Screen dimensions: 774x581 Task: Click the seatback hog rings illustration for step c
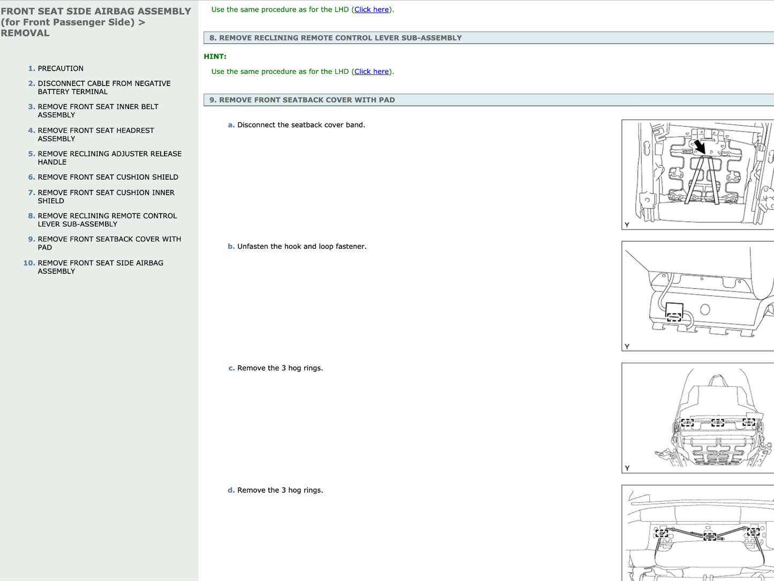coord(697,418)
